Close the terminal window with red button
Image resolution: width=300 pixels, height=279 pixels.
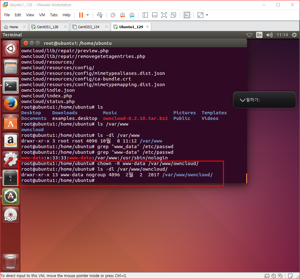pos(26,43)
